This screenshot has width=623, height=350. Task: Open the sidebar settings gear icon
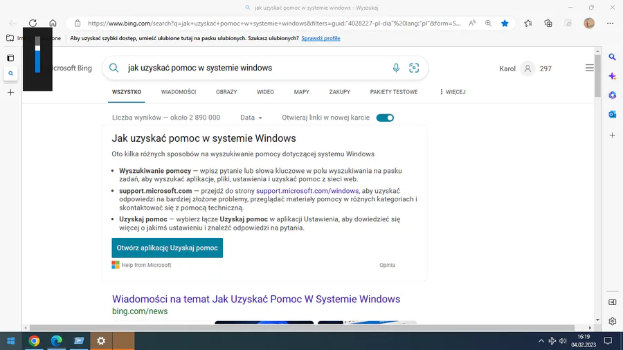[613, 321]
